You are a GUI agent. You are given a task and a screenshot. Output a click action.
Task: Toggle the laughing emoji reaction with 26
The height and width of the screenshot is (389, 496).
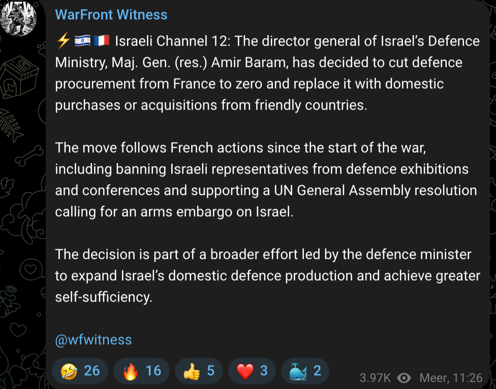80,371
